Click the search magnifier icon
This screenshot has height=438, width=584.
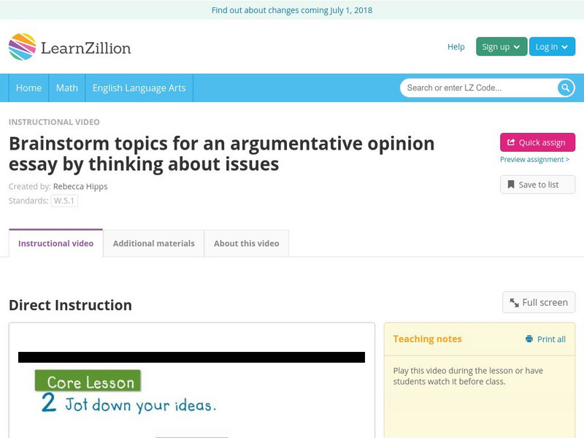(x=564, y=87)
